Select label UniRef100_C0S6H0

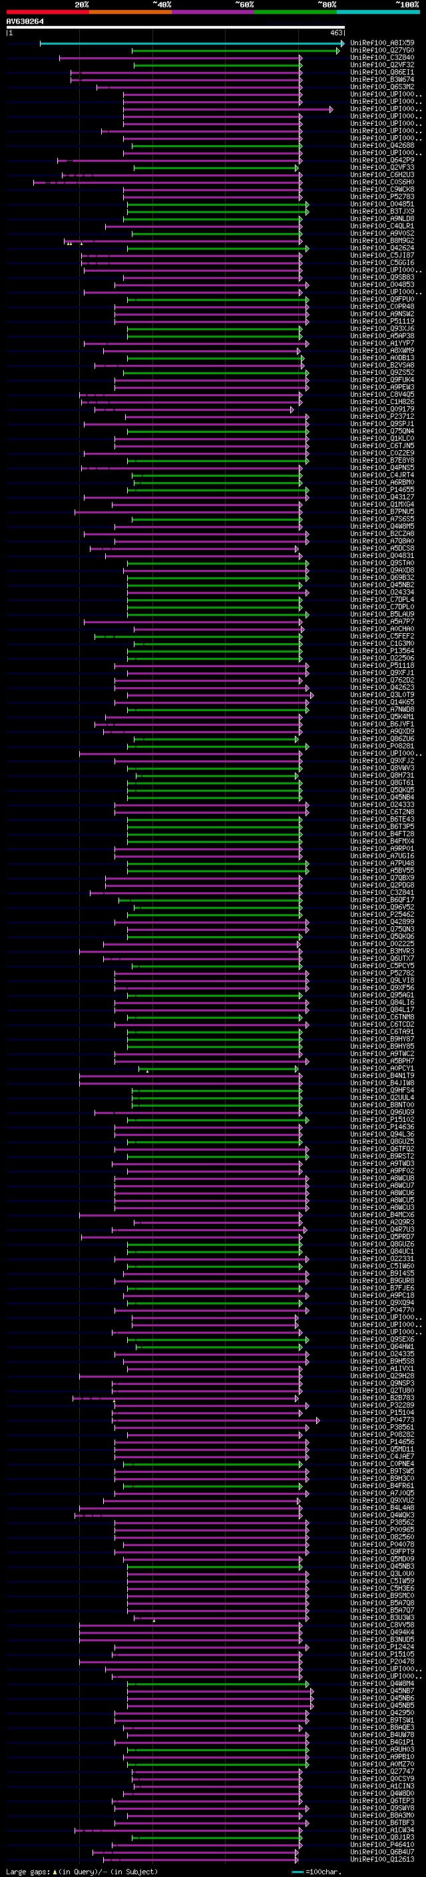click(x=382, y=181)
